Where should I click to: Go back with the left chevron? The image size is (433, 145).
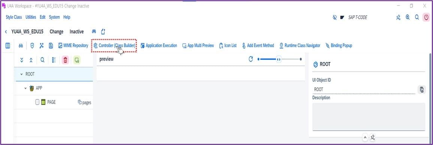click(x=6, y=32)
